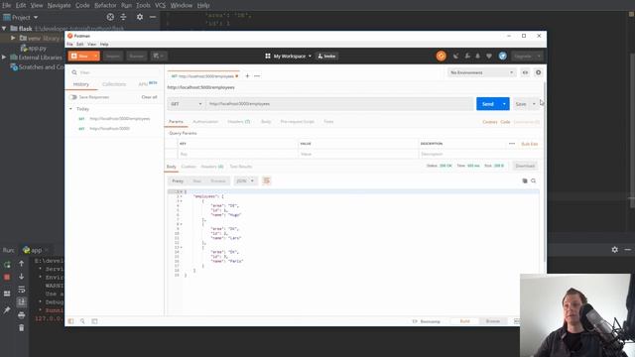Open the Postman console icon in footer
This screenshot has height=357, width=635.
pyautogui.click(x=94, y=321)
